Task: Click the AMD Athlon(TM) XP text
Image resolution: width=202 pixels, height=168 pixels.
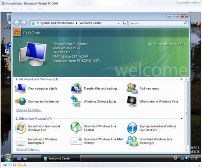Action: click(67, 48)
